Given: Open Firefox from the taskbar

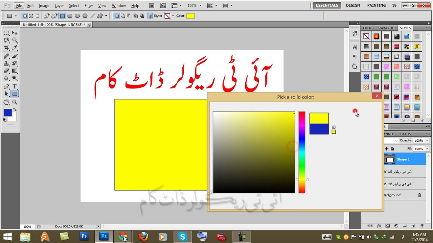Looking at the screenshot, I should click(143, 237).
